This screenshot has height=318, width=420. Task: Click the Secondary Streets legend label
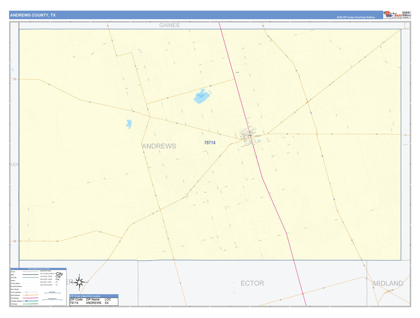[x=16, y=286]
